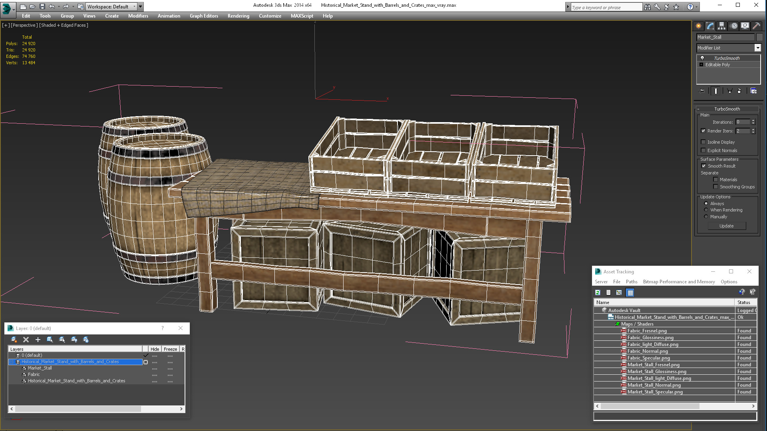Open the Modifier List dropdown

757,48
